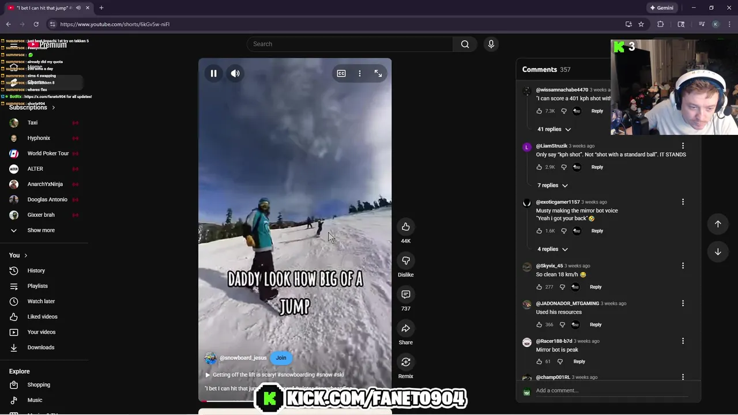Open the Gixxer brah subscription
The width and height of the screenshot is (738, 415).
(x=43, y=215)
